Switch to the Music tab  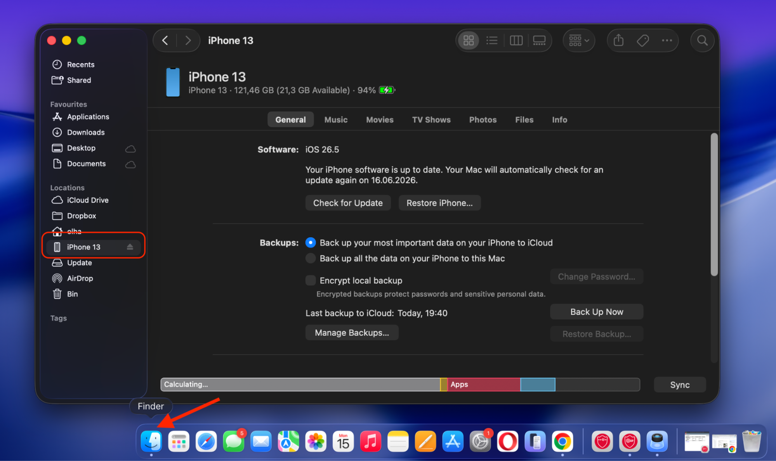(336, 120)
